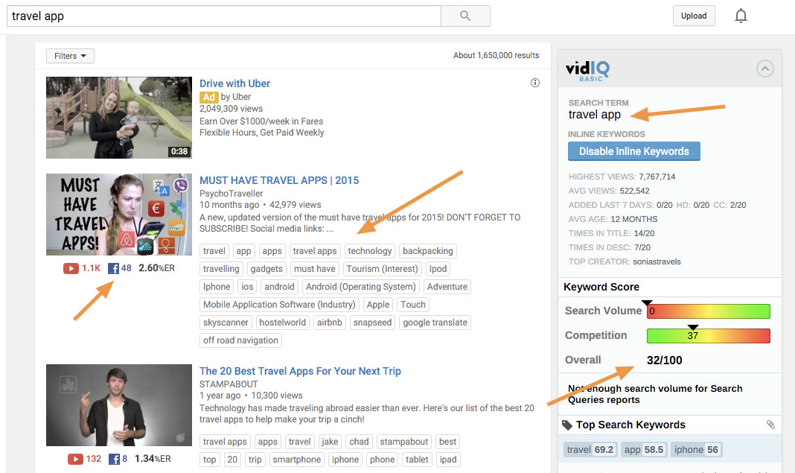Click Facebook icon showing 8

(115, 459)
